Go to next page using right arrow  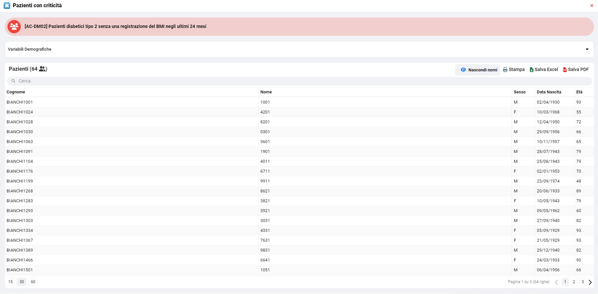pos(590,282)
